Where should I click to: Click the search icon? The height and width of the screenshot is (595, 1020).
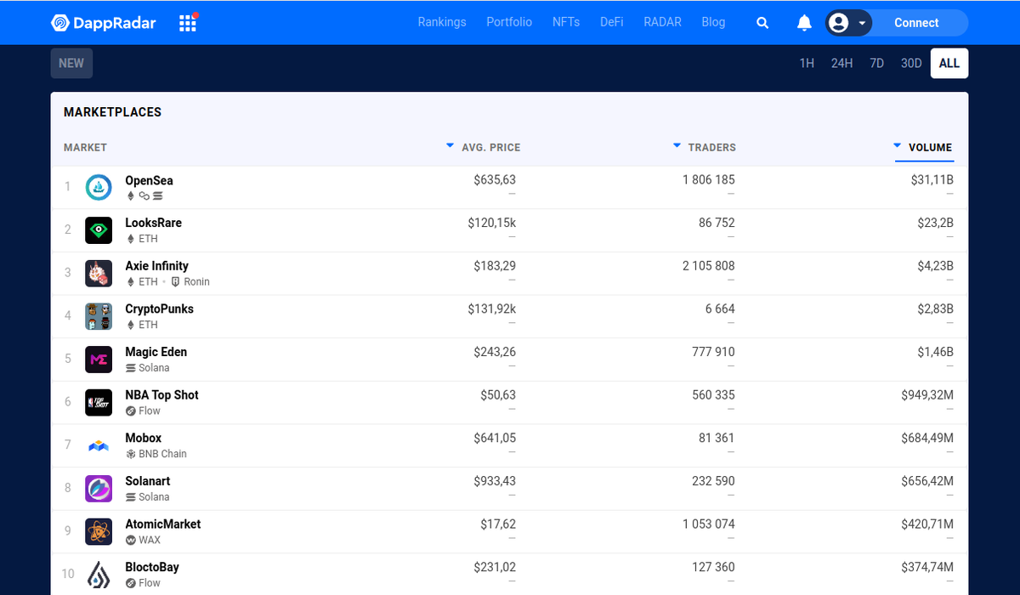click(762, 23)
